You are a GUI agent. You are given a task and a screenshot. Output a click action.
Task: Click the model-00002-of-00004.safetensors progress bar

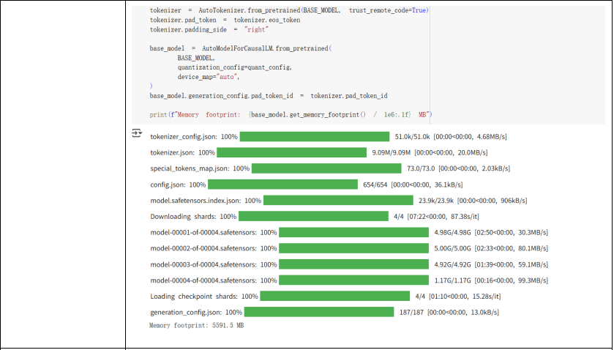pos(354,248)
